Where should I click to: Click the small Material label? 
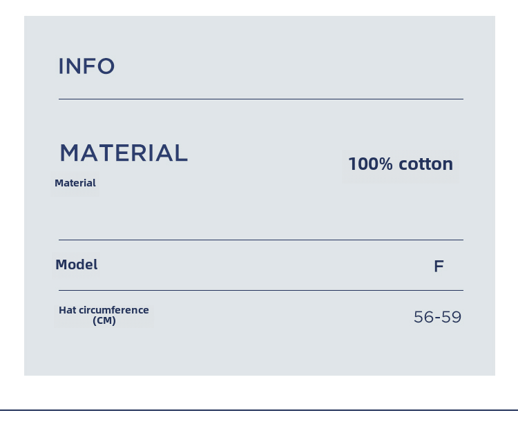[75, 183]
